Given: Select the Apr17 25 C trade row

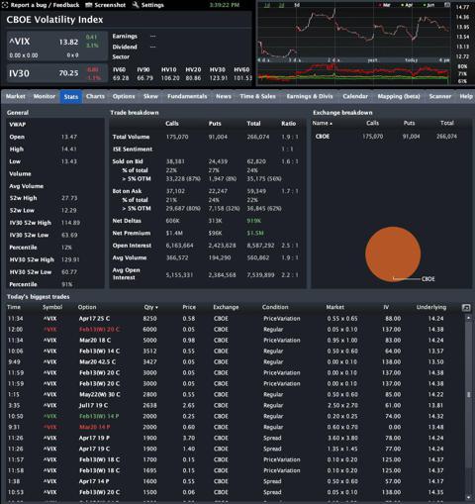Looking at the screenshot, I should [x=236, y=319].
